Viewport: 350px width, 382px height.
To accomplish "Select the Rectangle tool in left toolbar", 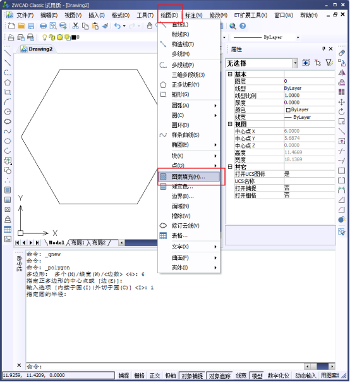I will (8, 92).
